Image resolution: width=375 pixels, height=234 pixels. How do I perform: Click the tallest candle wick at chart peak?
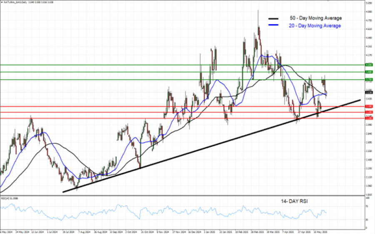(x=258, y=17)
